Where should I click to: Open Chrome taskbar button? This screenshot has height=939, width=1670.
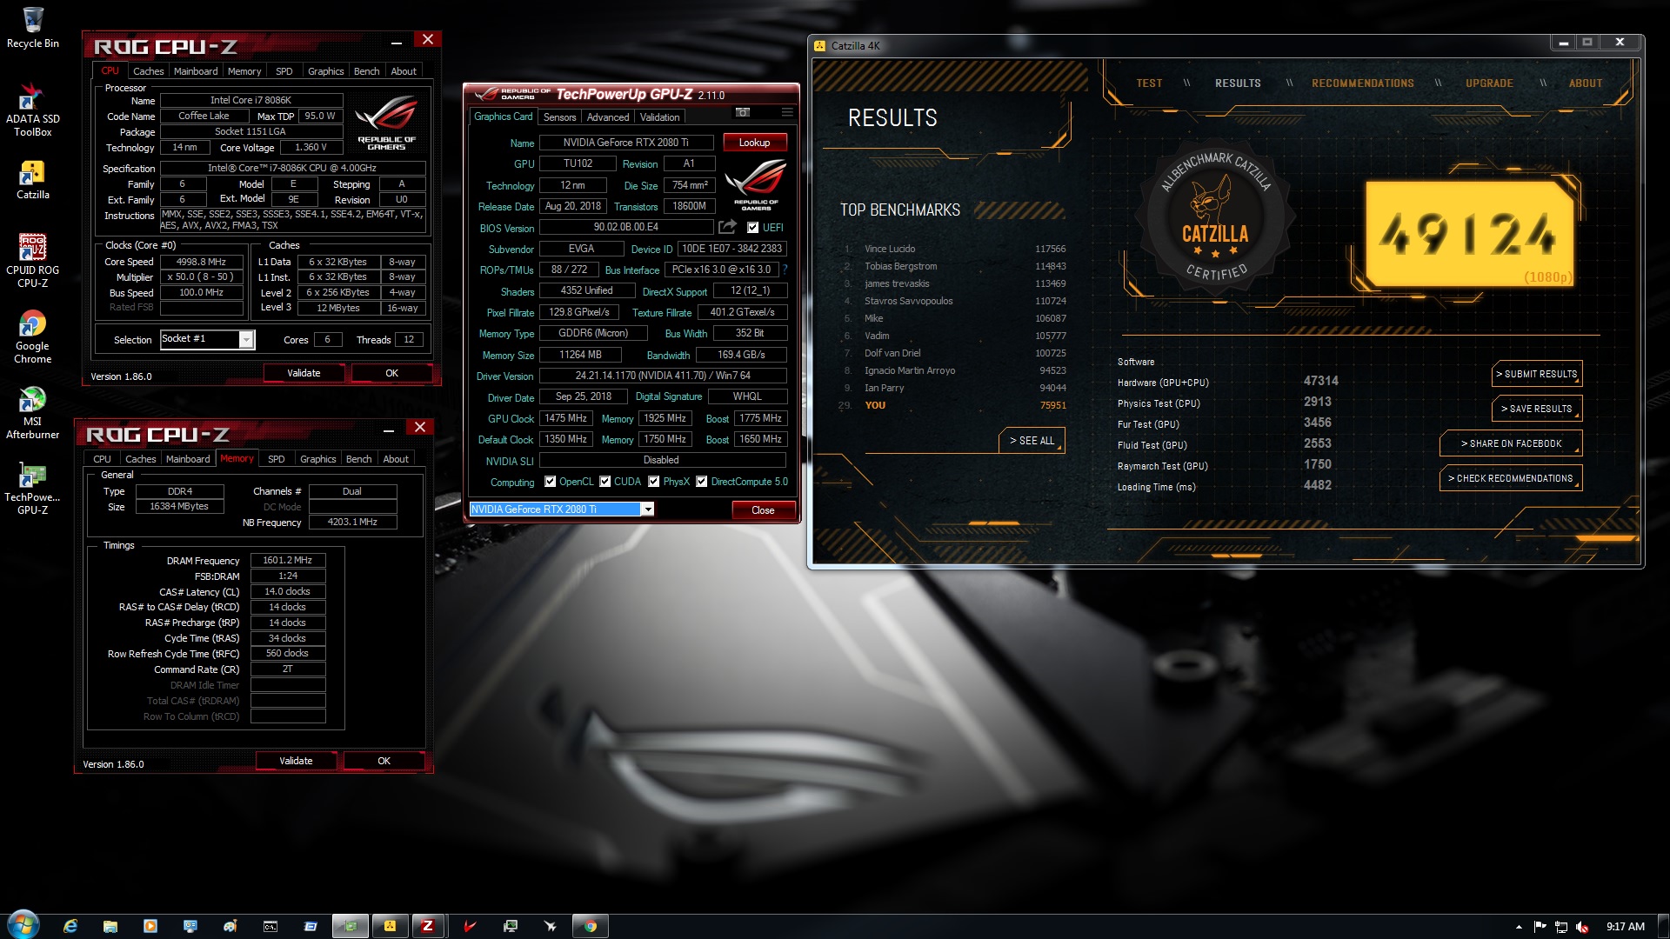coord(591,926)
